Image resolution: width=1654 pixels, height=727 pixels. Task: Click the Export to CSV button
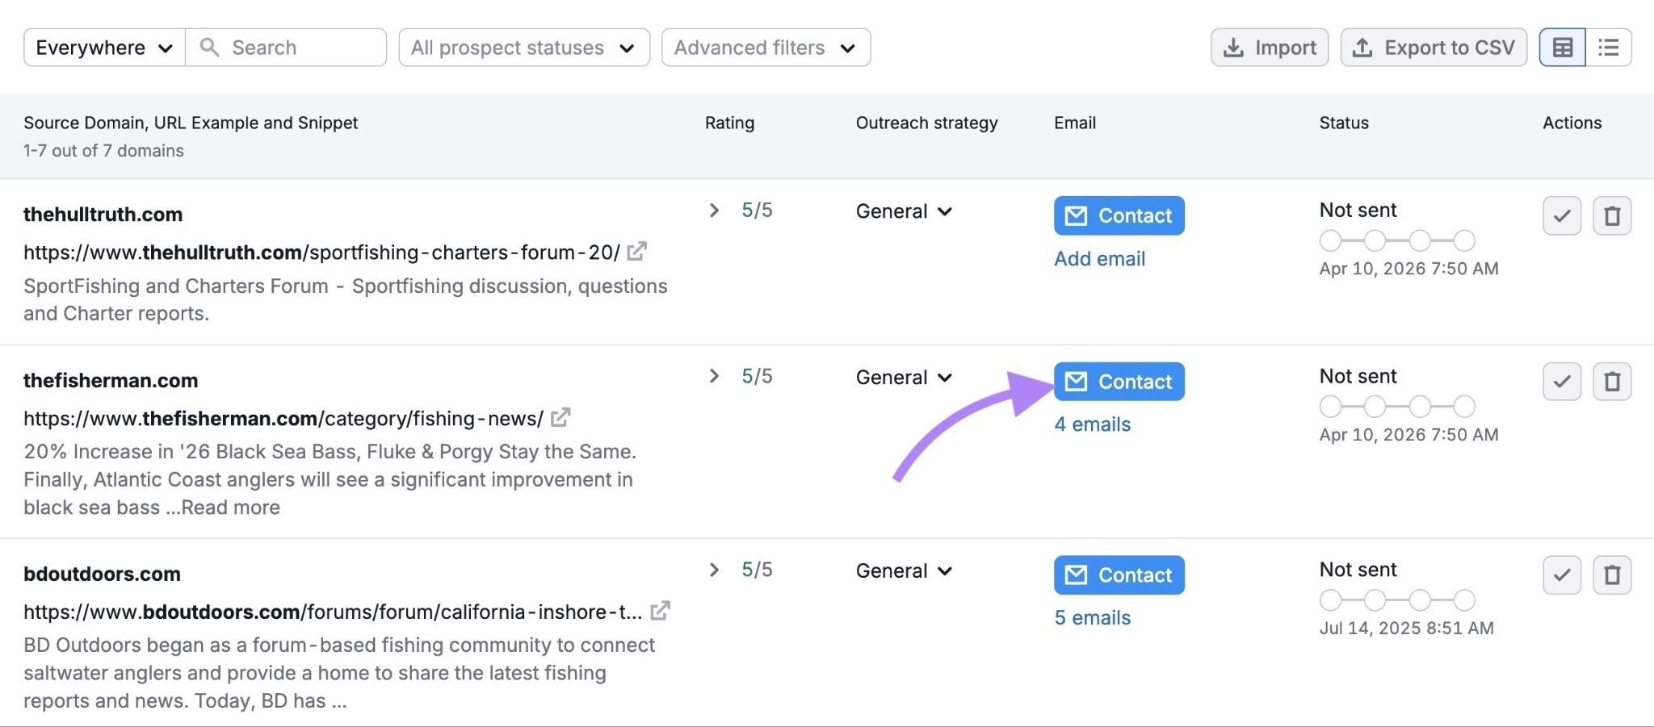coord(1434,48)
